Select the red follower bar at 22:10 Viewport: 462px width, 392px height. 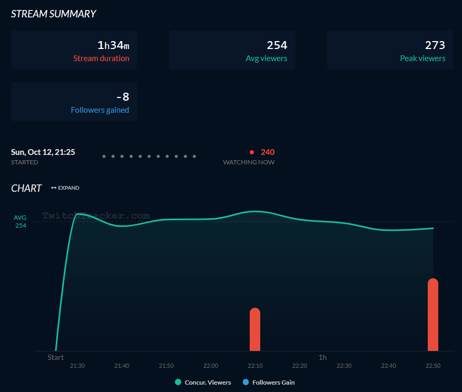tap(255, 329)
